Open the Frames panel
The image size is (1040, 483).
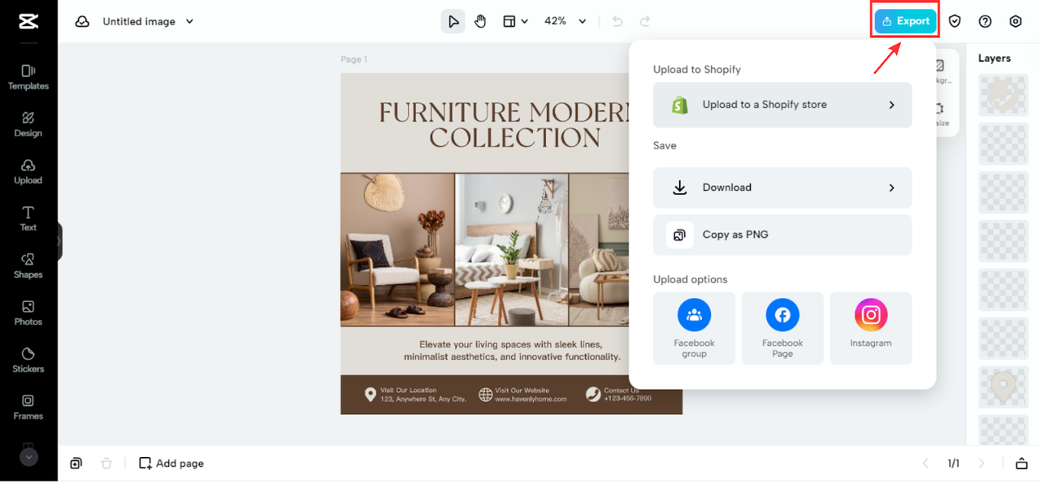(x=28, y=407)
